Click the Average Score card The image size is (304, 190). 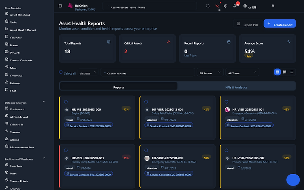tap(268, 49)
